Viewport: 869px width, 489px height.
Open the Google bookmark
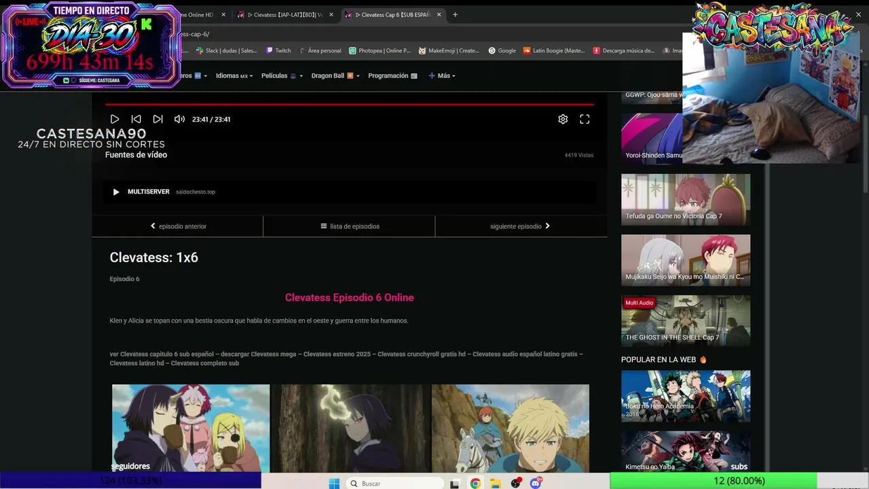coord(502,50)
